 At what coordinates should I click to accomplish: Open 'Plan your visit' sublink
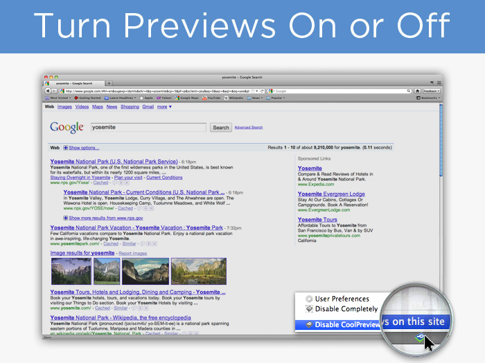point(128,178)
